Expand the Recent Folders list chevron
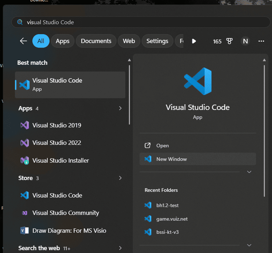The image size is (272, 253). 249,245
